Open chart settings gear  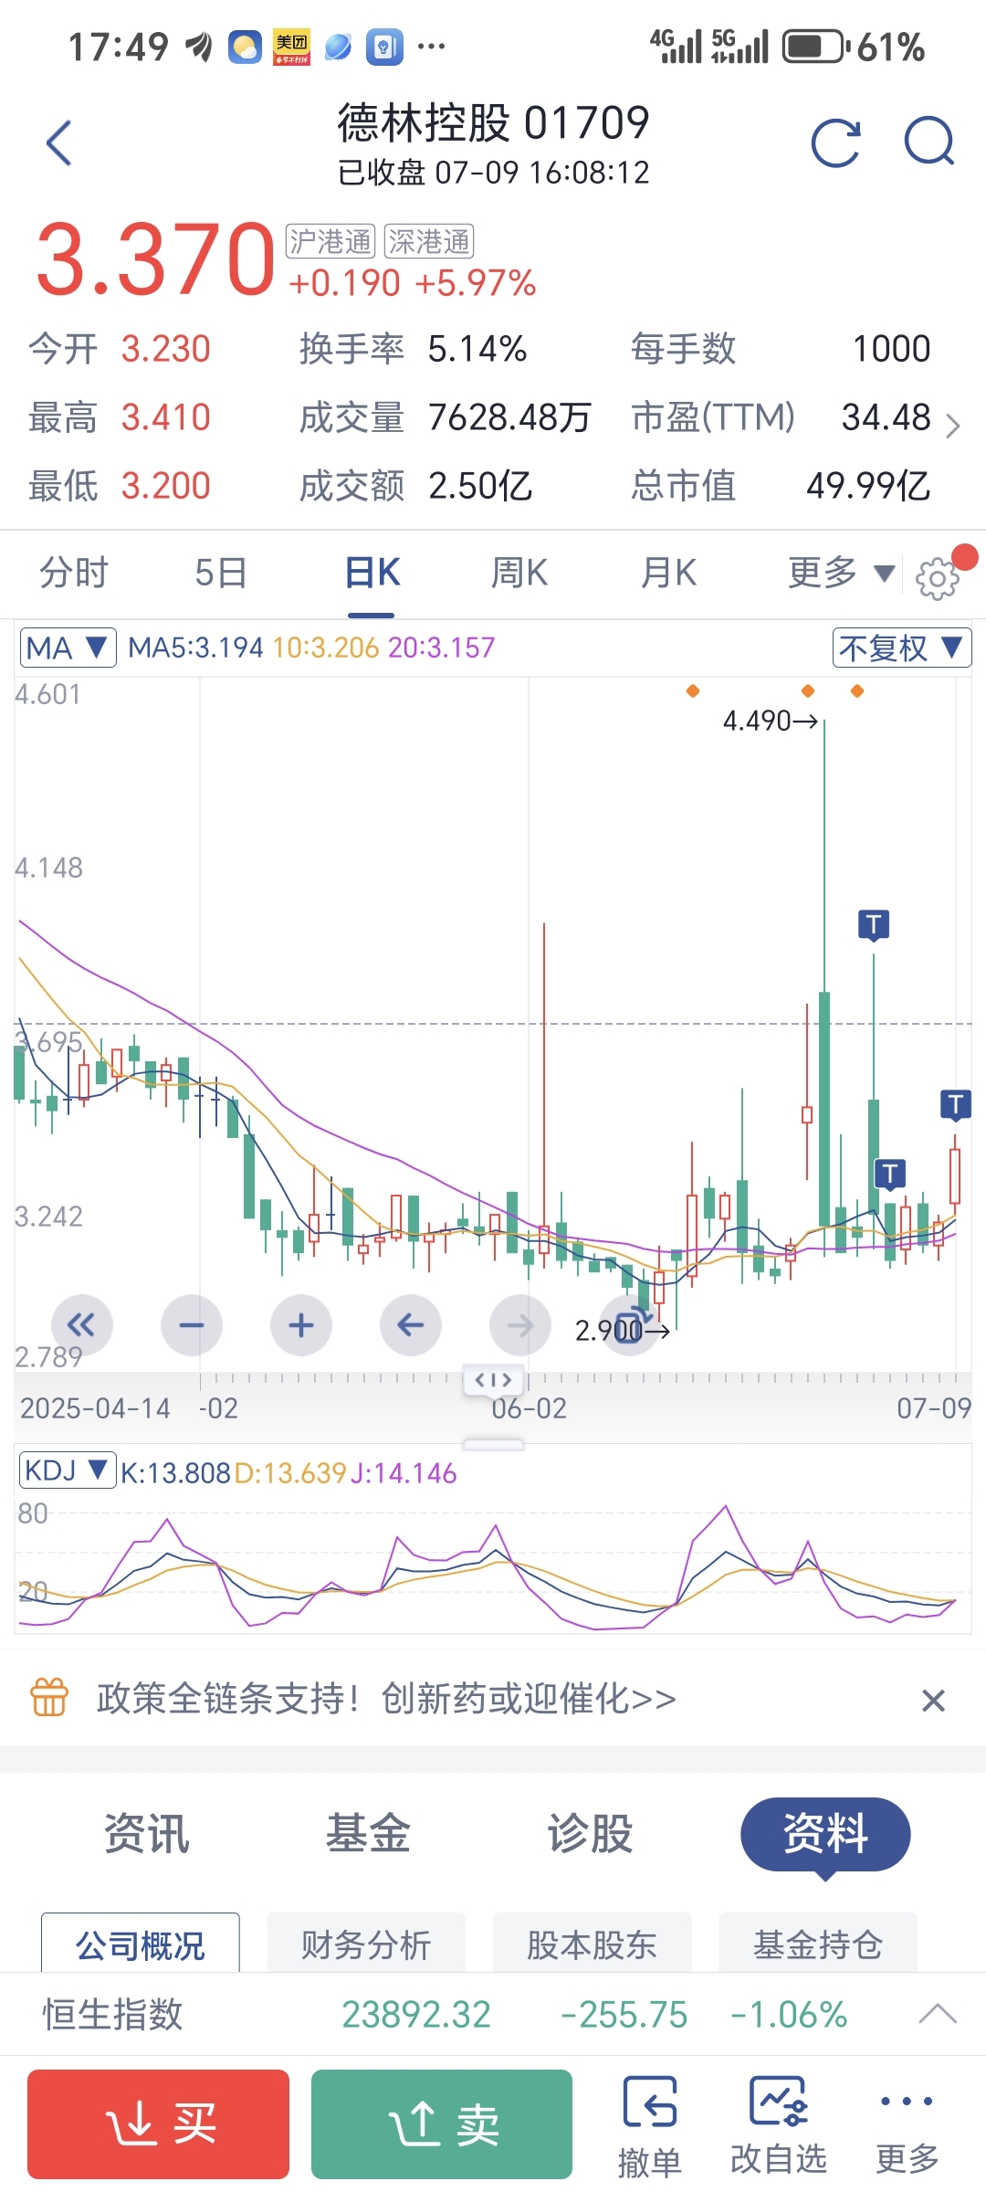point(937,578)
